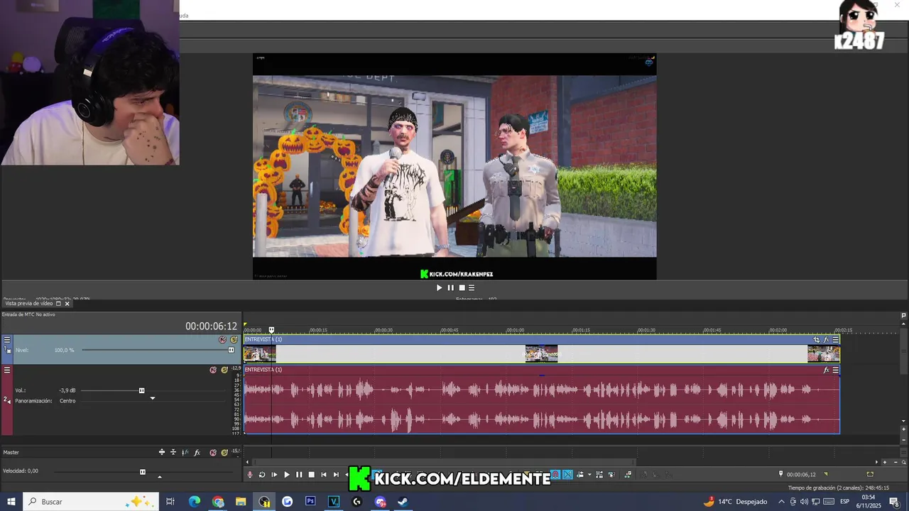Toggle ignore event grouping icon
Viewport: 909px width, 511px height.
[611, 475]
